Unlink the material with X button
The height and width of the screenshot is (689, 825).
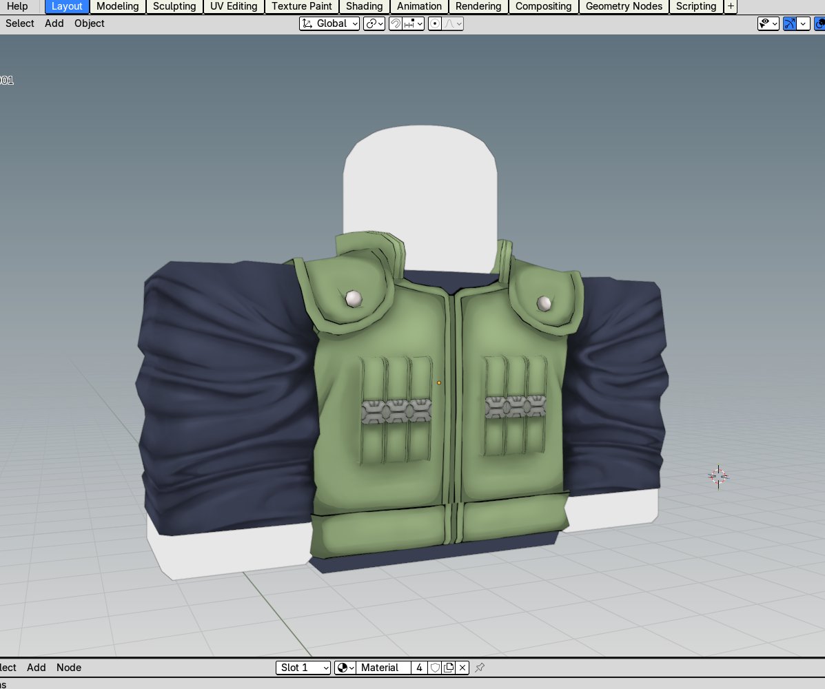pos(462,668)
